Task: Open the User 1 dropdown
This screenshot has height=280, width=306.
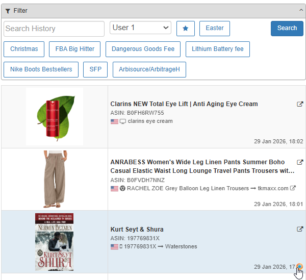Action: tap(140, 28)
